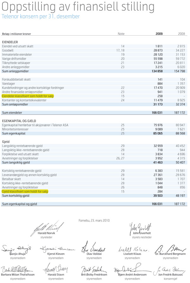Image resolution: width=190 pixels, height=283 pixels.
Task: Select subtitle 'Telenor konsern per 31. desember'
Action: (41, 16)
